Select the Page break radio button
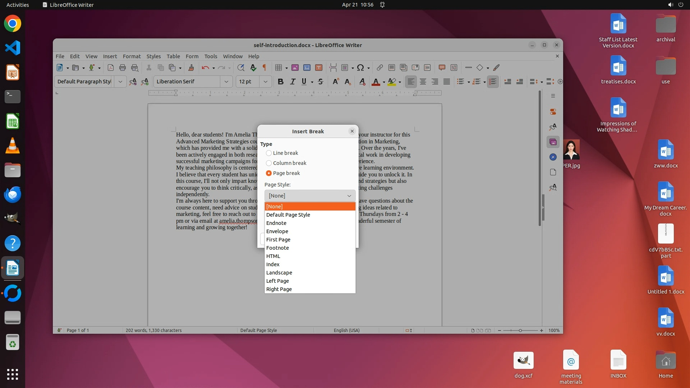 269,173
